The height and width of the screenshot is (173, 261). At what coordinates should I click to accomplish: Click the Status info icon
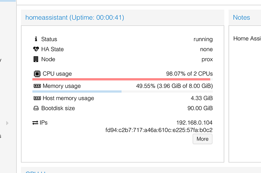36,39
